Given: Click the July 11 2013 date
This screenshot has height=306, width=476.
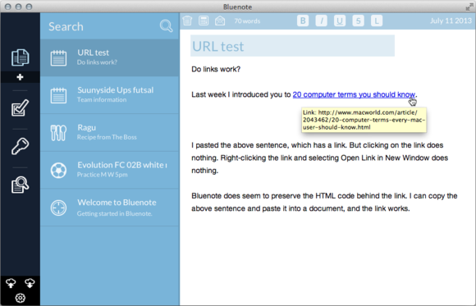Looking at the screenshot, I should pyautogui.click(x=451, y=21).
